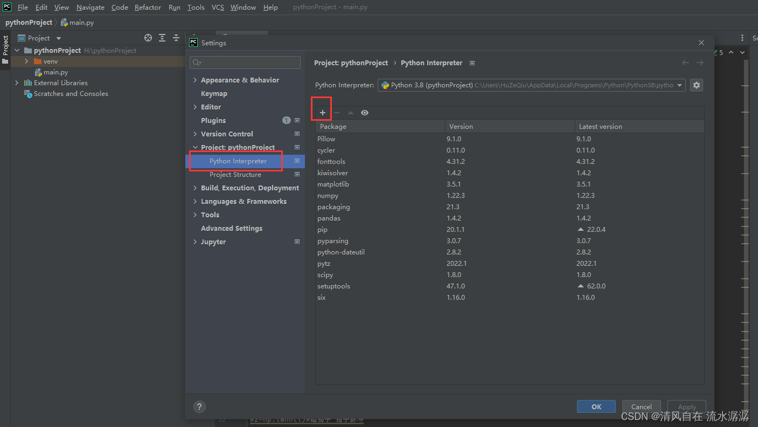This screenshot has height=427, width=758.
Task: Click pip latest version 22.0.4
Action: click(x=596, y=229)
